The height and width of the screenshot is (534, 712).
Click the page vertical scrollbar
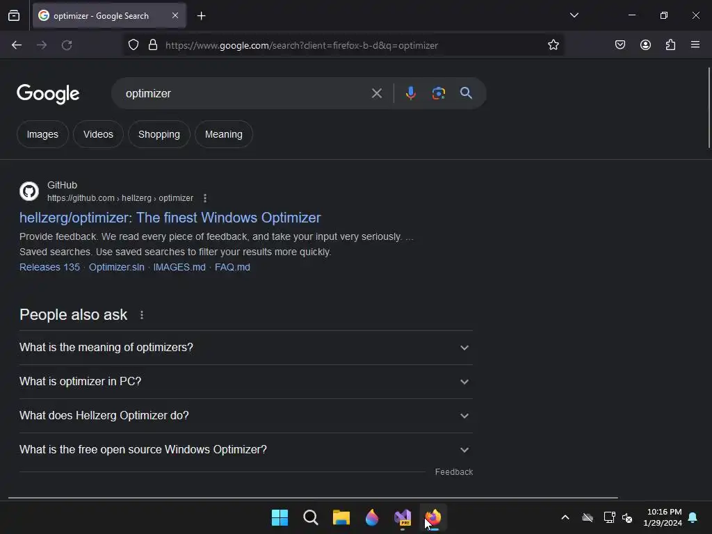(x=709, y=108)
